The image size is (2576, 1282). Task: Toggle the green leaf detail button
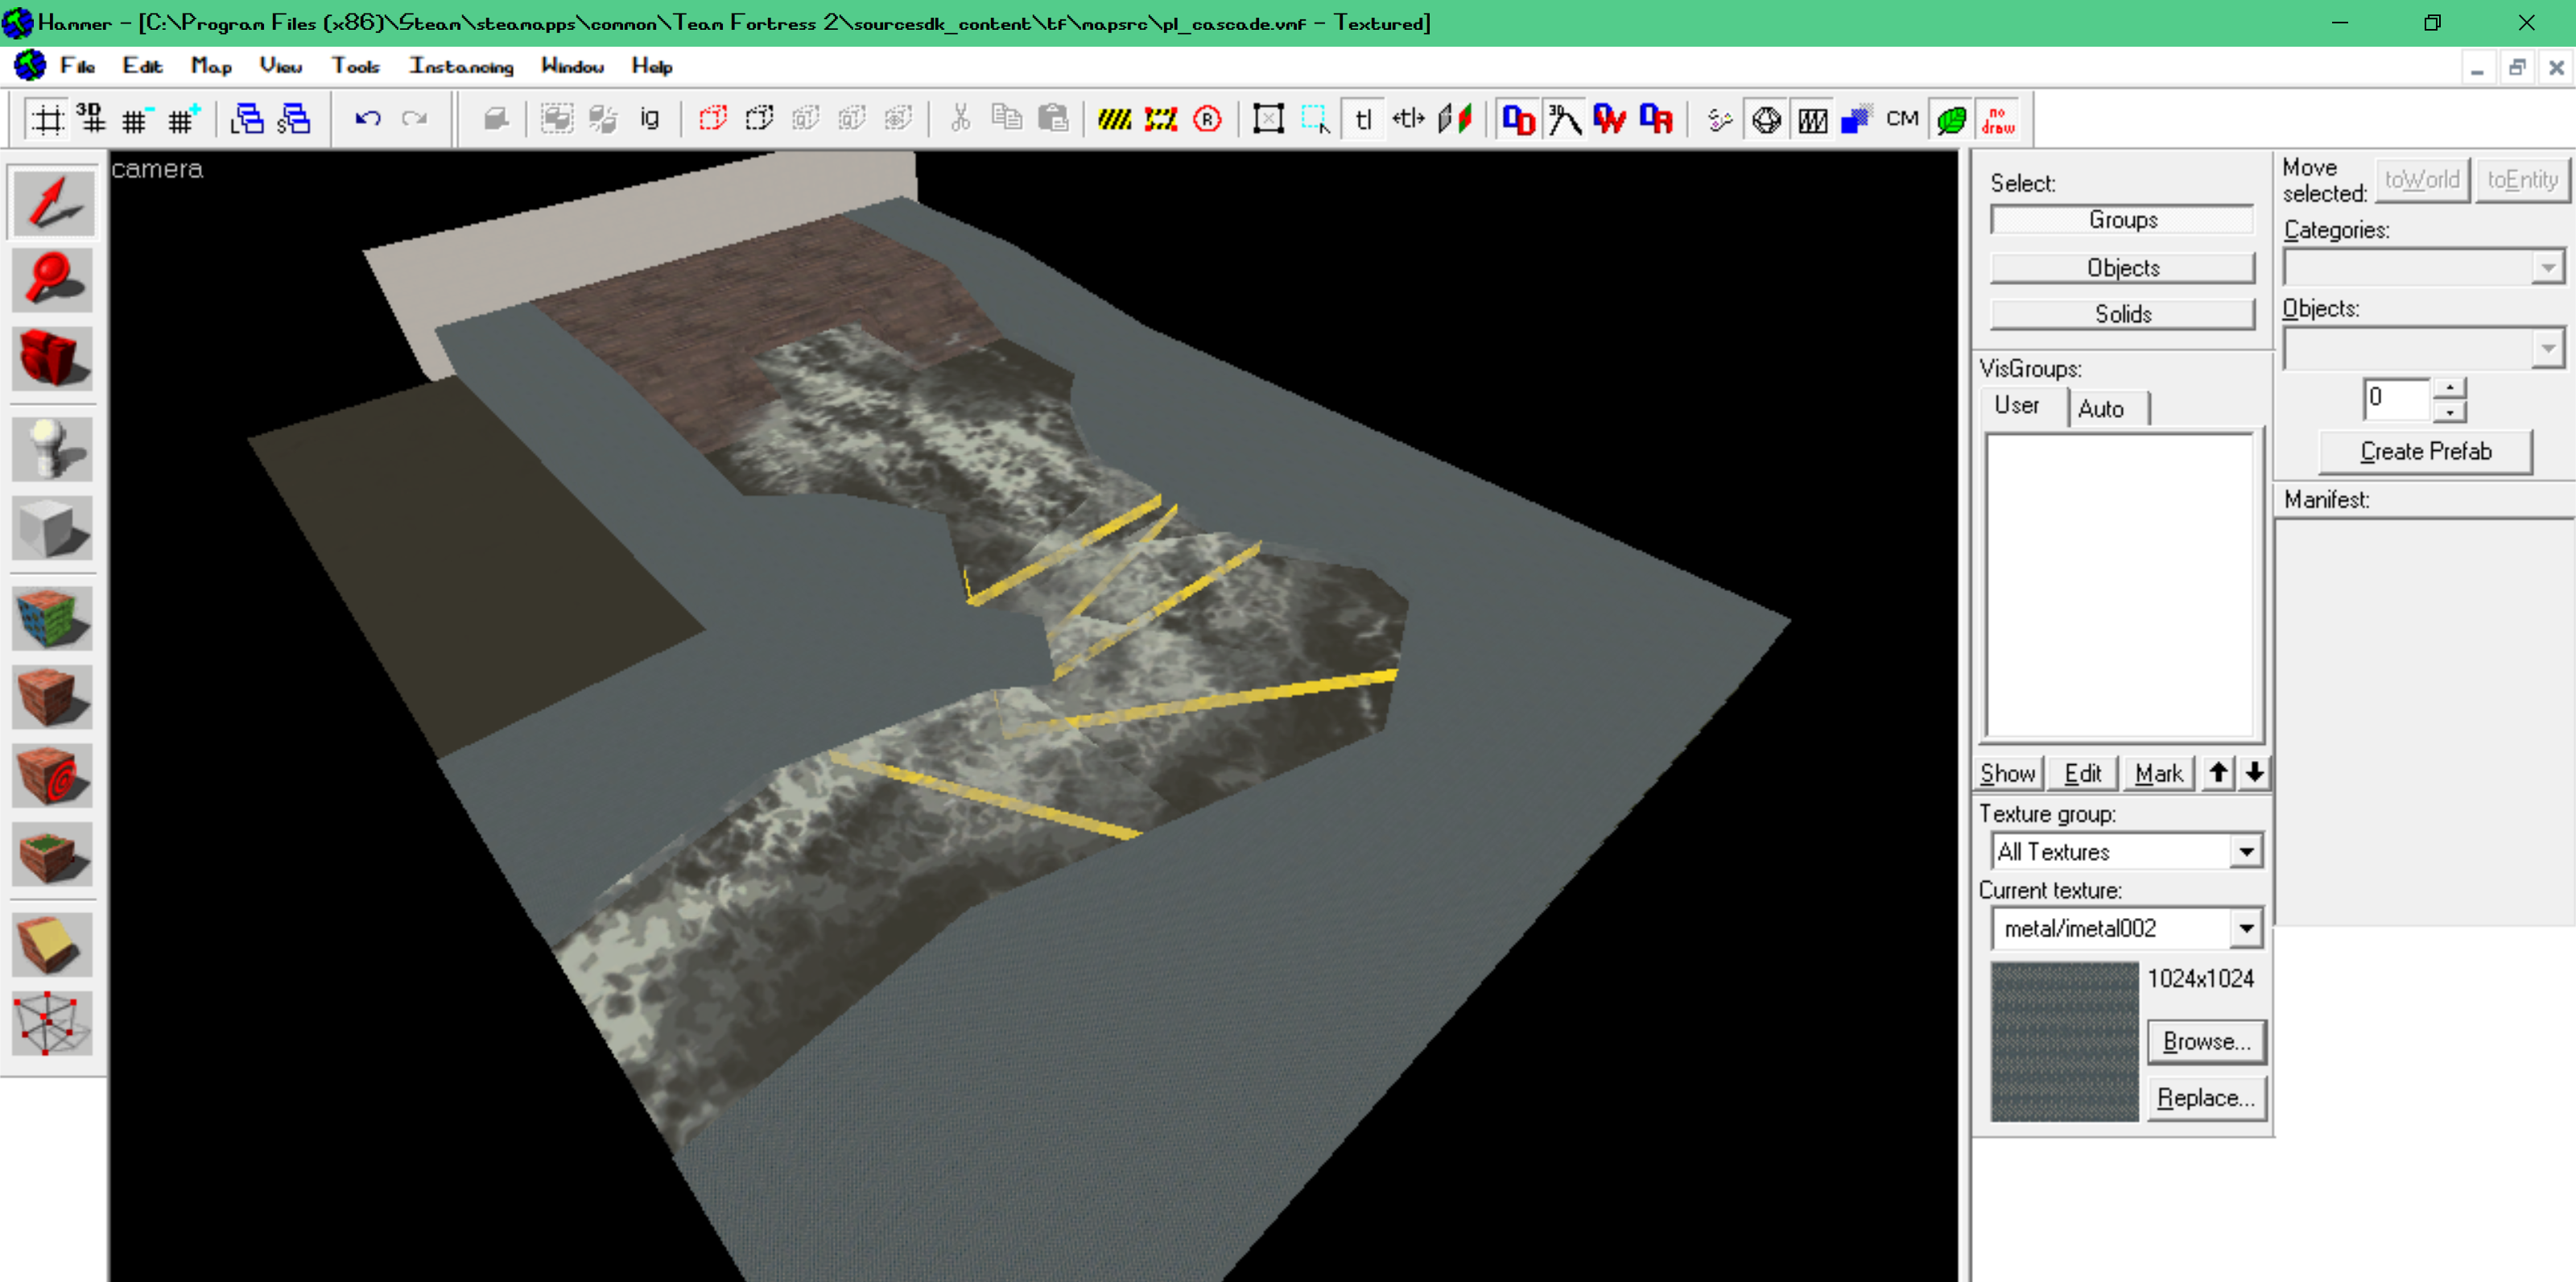pos(1951,120)
